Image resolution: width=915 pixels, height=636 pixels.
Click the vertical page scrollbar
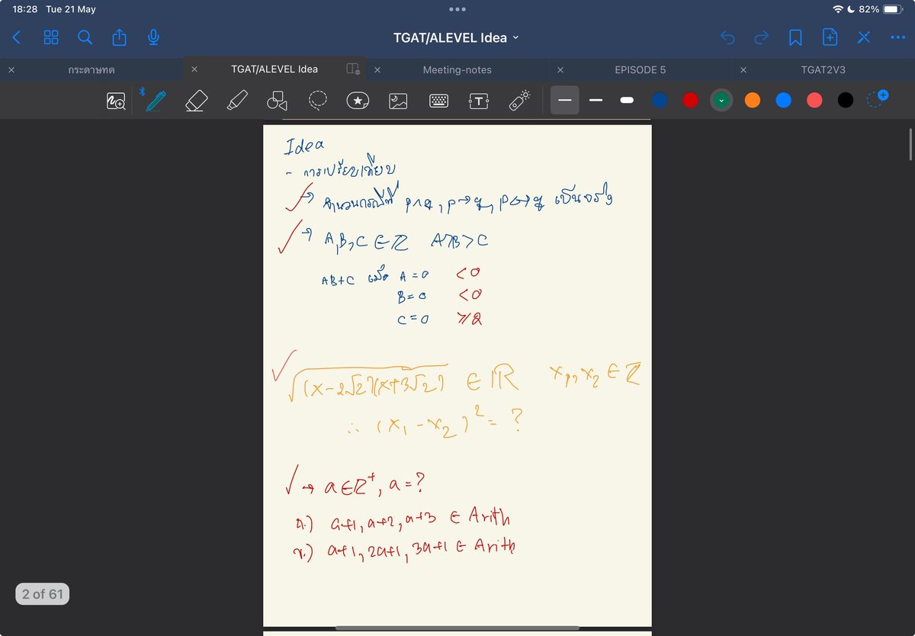click(911, 144)
